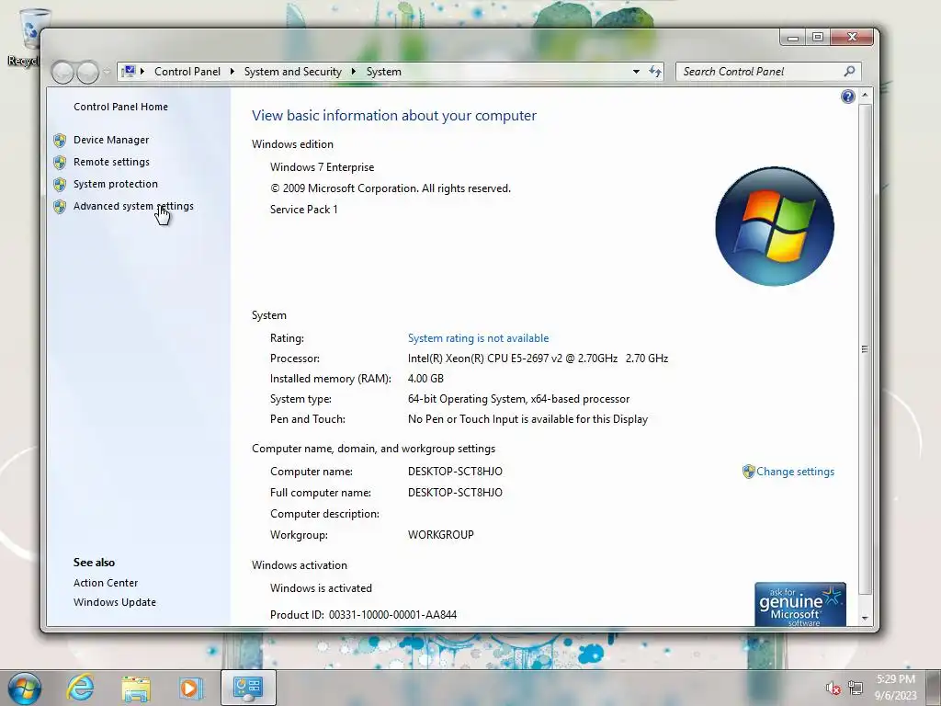941x706 pixels.
Task: Click the '4.00 GB' installed memory value
Action: (x=425, y=379)
